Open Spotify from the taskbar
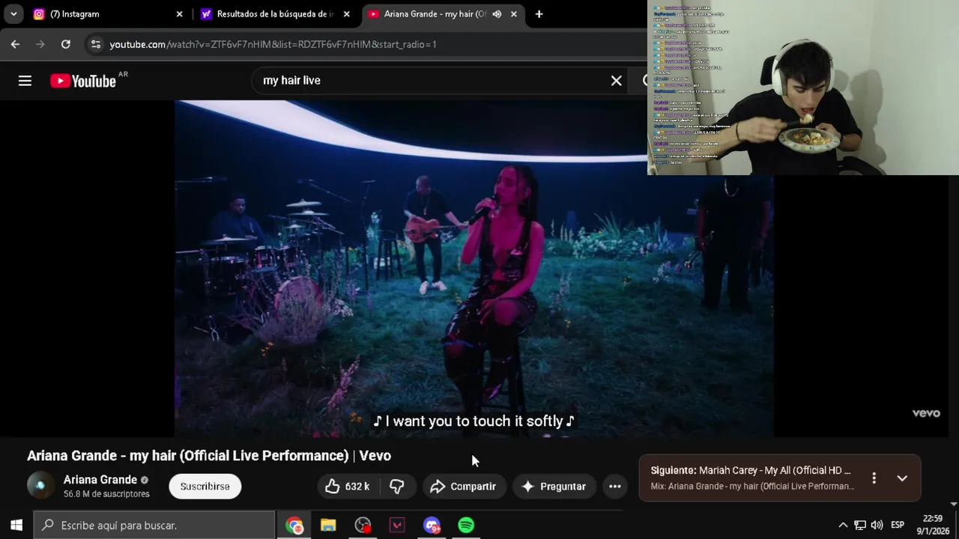959x539 pixels. point(466,526)
